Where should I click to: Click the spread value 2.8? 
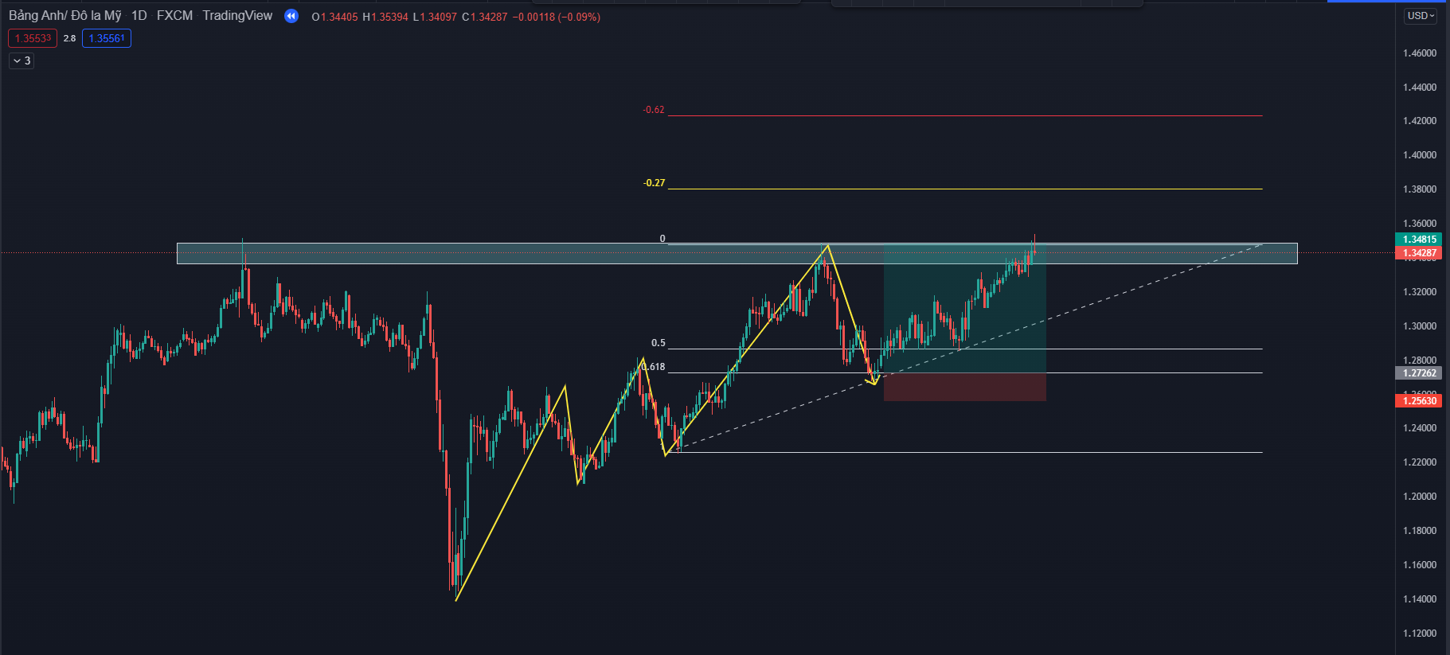click(69, 38)
